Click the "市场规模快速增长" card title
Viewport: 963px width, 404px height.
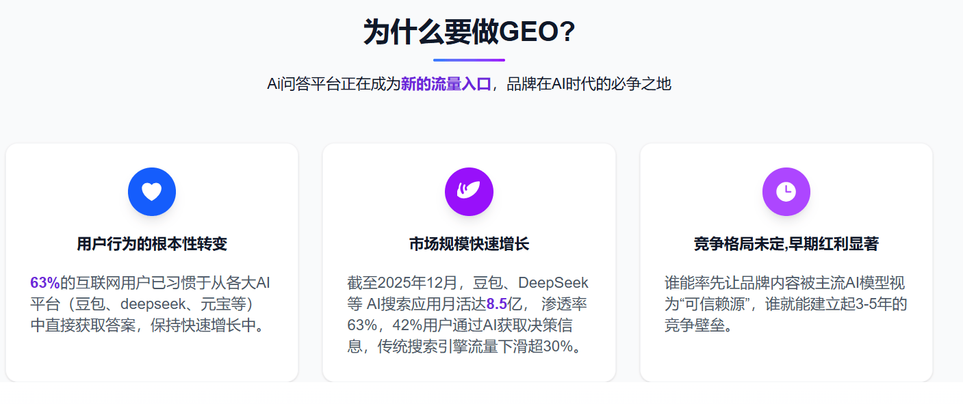click(x=469, y=244)
